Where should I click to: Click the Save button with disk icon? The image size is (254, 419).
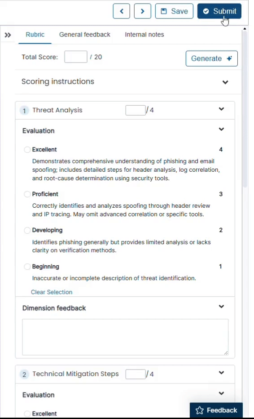point(174,11)
